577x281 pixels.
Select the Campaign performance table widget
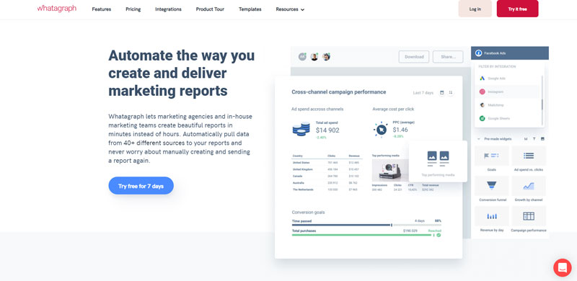(529, 216)
